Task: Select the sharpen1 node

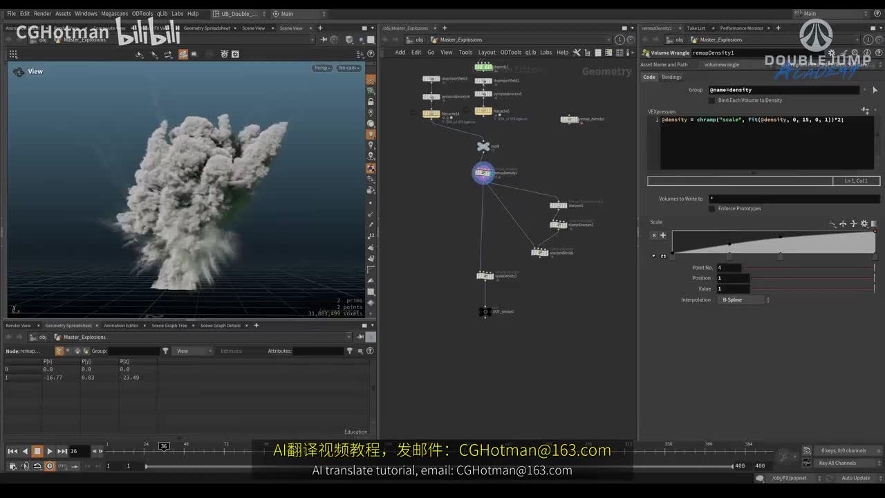Action: 558,205
